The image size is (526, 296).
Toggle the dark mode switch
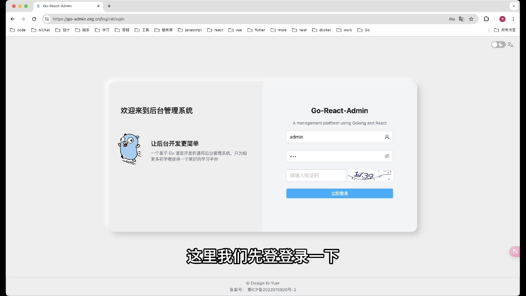coord(498,45)
